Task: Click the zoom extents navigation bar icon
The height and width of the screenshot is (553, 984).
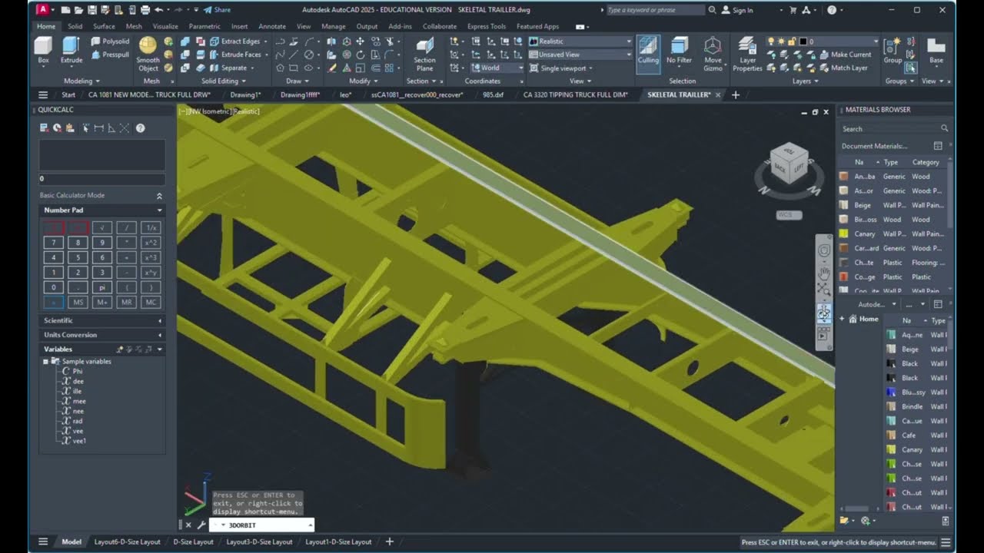Action: tap(823, 290)
